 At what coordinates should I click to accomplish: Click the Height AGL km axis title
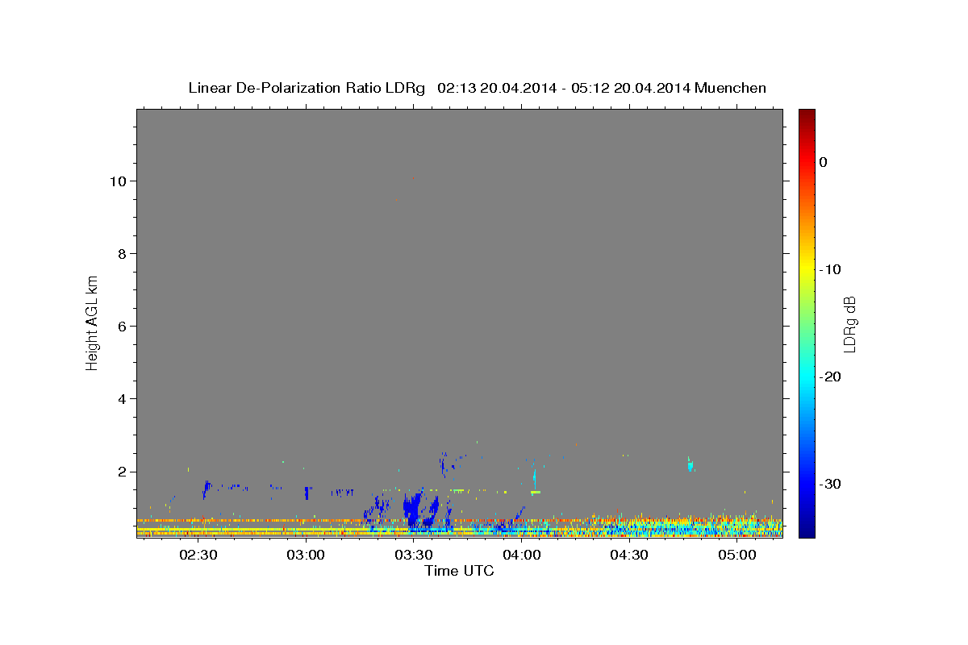(x=93, y=322)
